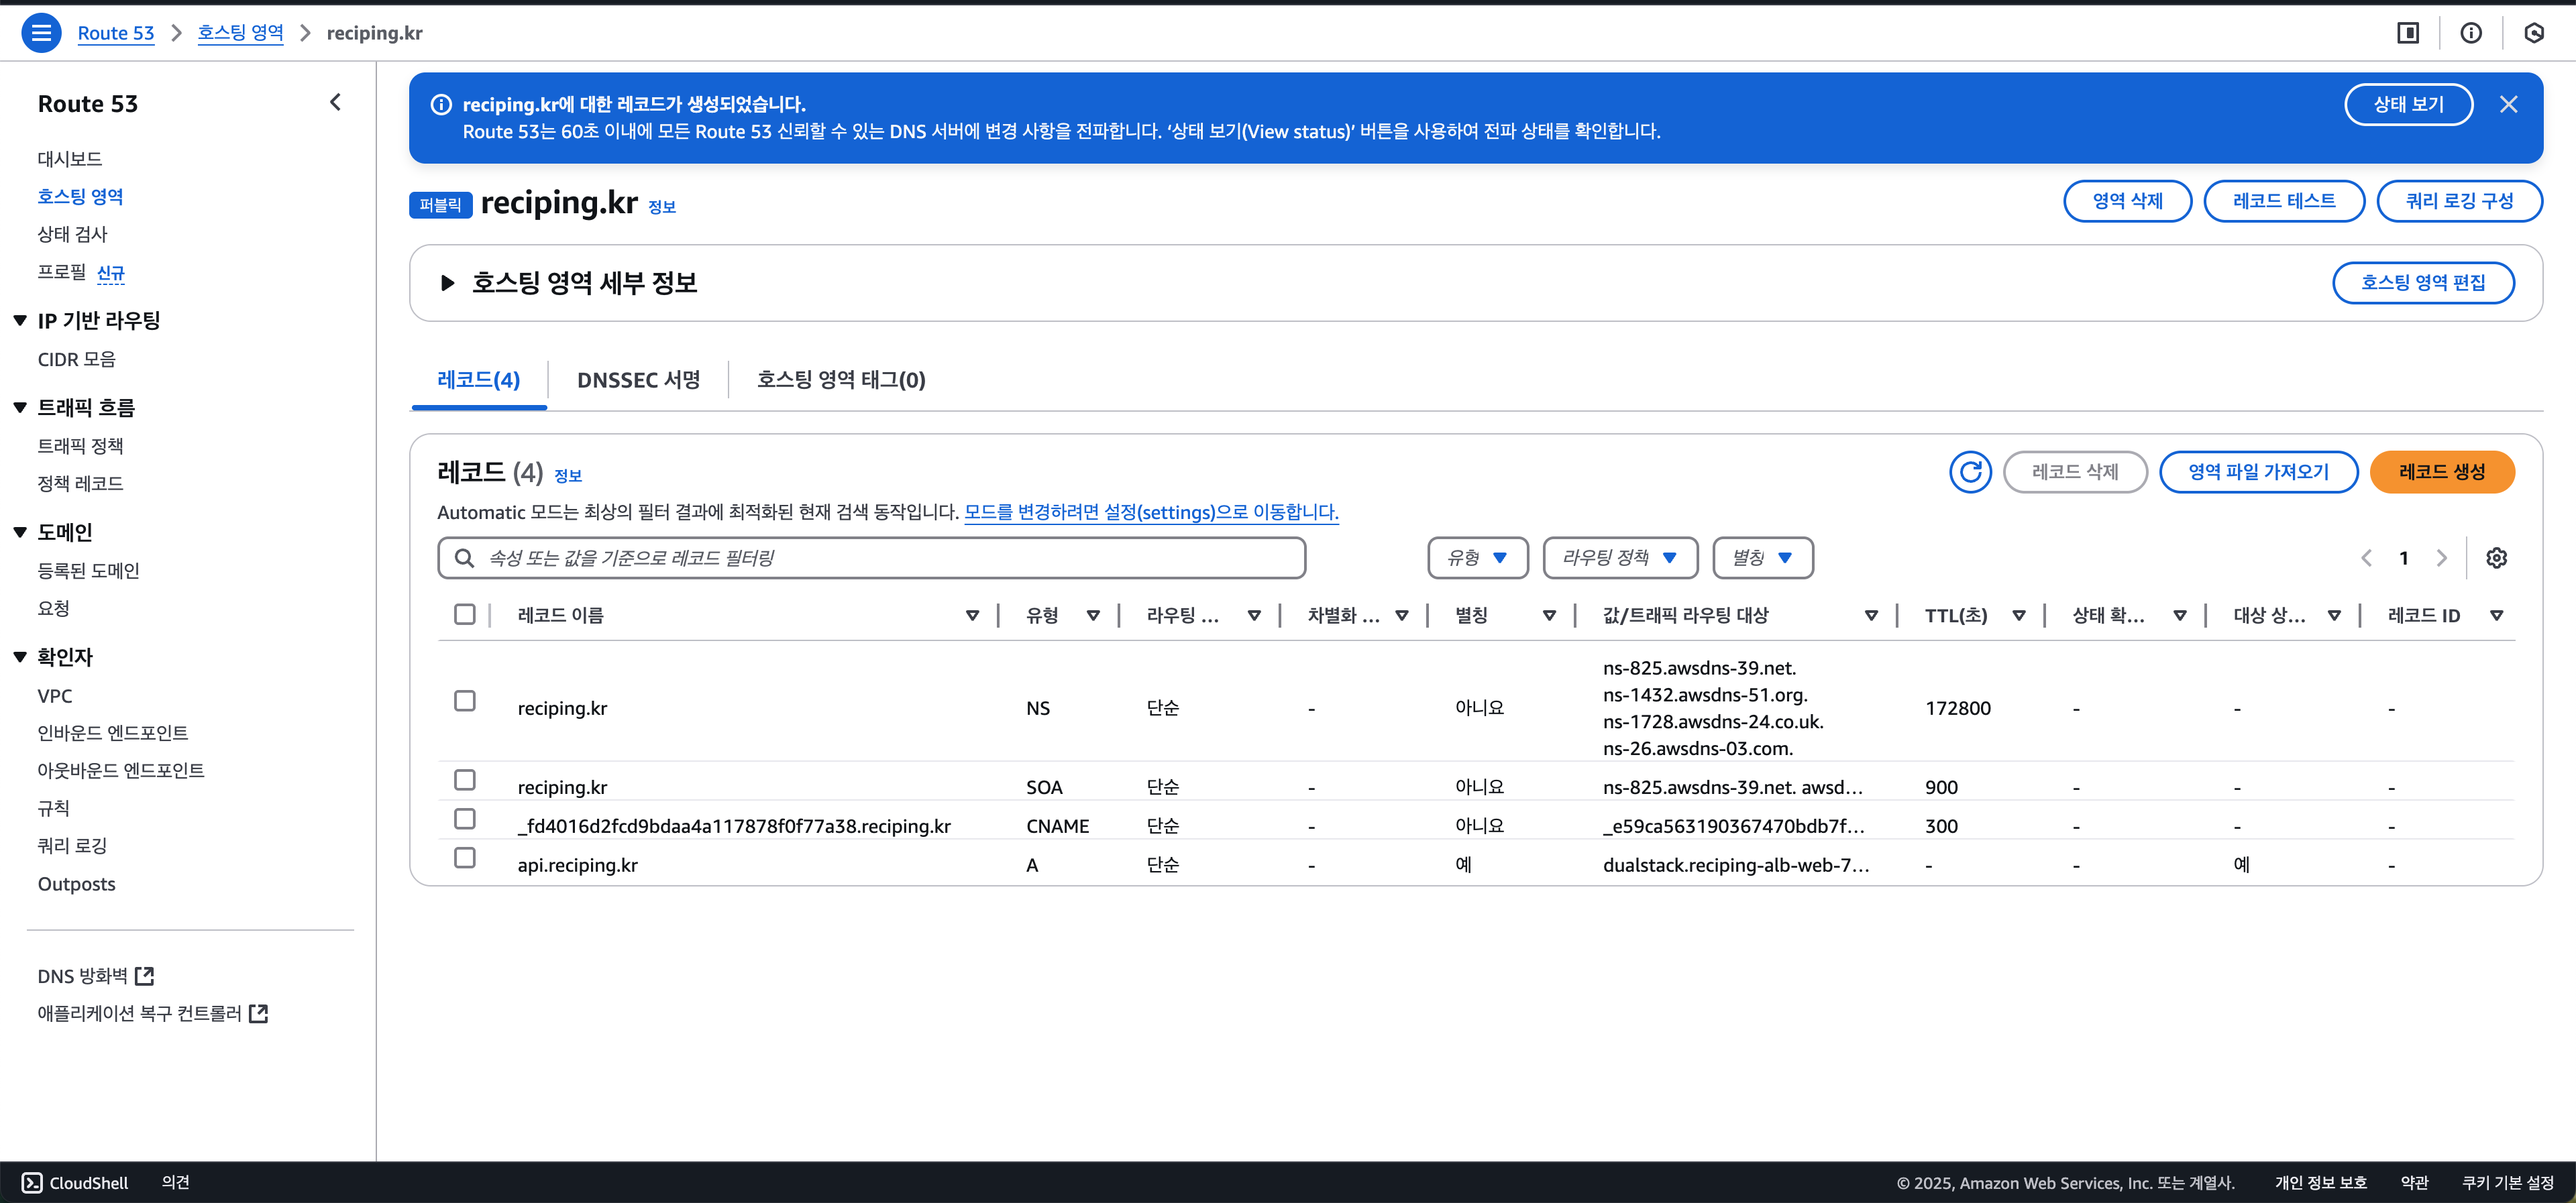The height and width of the screenshot is (1203, 2576).
Task: Switch to the DNSSEC 서명 tab
Action: pos(638,380)
